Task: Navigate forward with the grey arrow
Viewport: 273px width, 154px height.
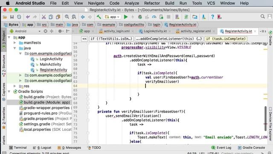Action: [90, 17]
